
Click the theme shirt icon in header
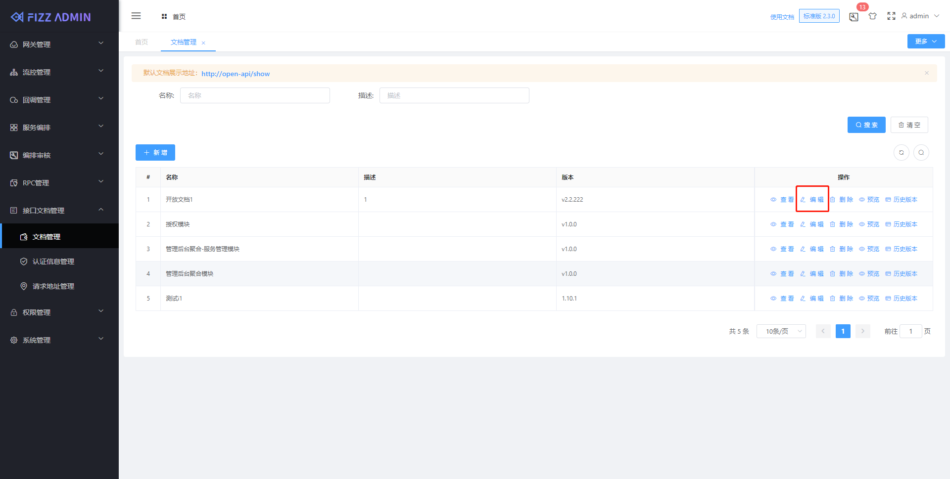pyautogui.click(x=872, y=16)
